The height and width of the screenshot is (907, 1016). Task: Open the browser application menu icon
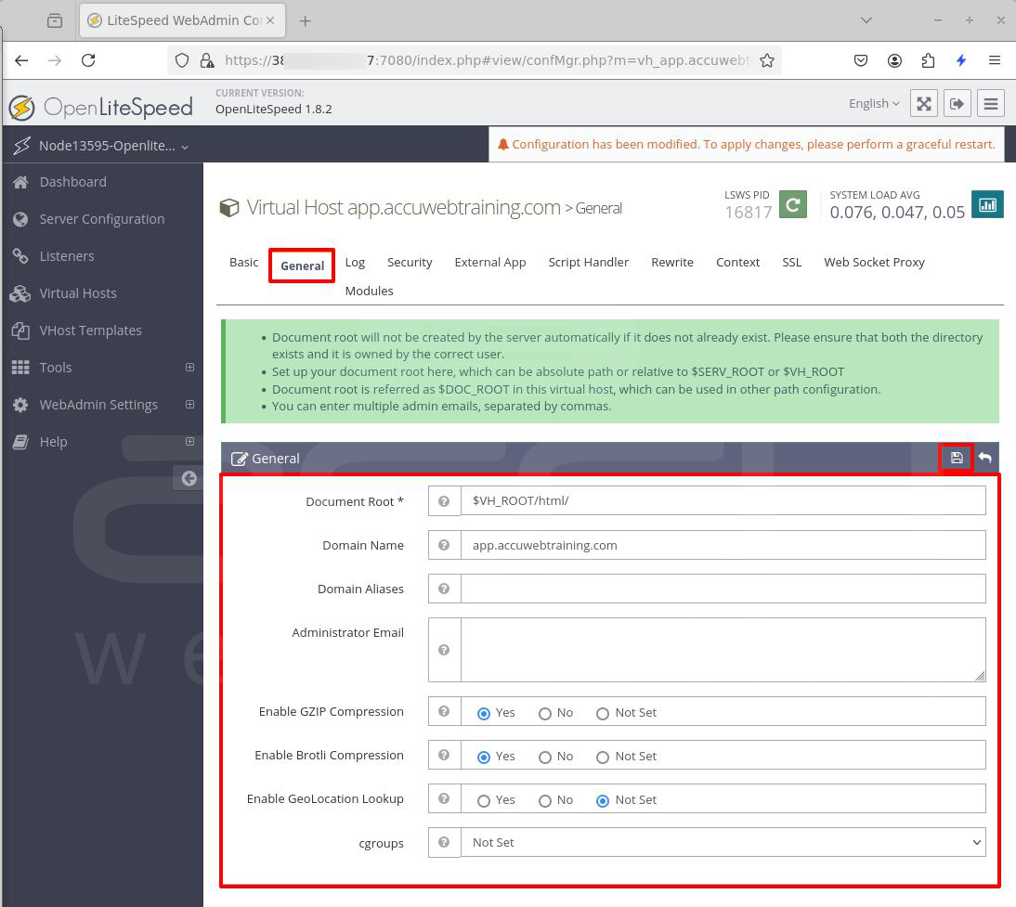click(995, 60)
